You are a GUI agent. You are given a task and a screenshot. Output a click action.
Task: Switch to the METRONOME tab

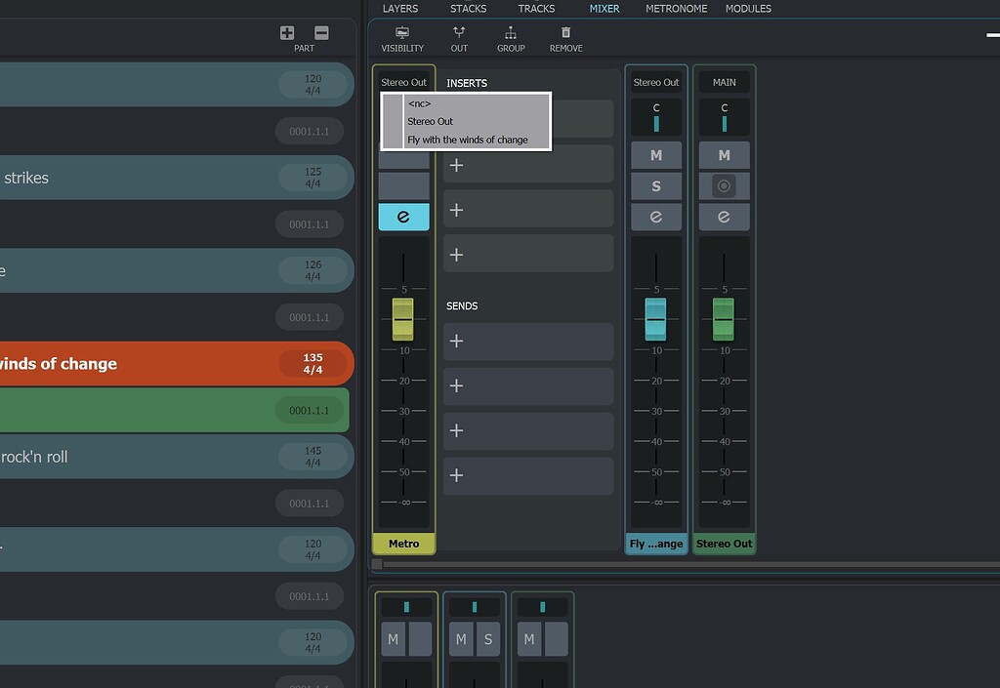678,8
